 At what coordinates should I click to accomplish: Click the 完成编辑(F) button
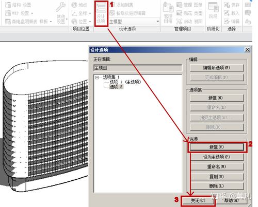point(217,78)
